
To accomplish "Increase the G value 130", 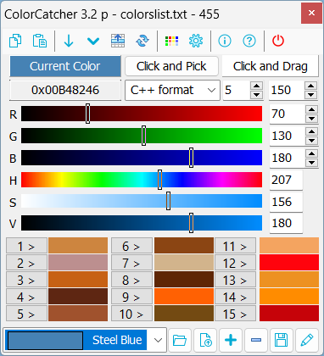I will click(x=312, y=131).
